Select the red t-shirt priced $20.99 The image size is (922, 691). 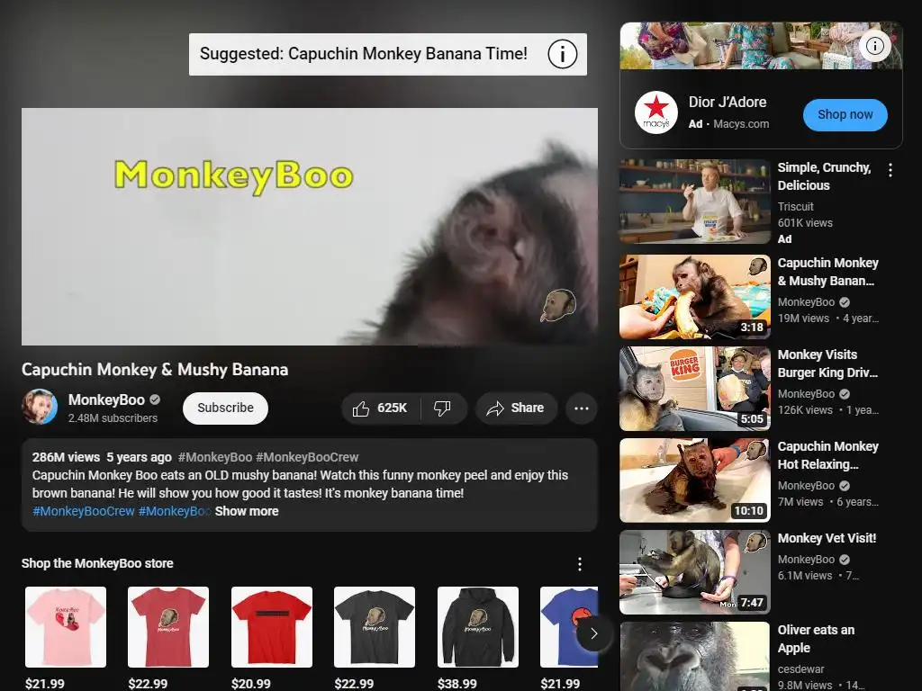[272, 627]
